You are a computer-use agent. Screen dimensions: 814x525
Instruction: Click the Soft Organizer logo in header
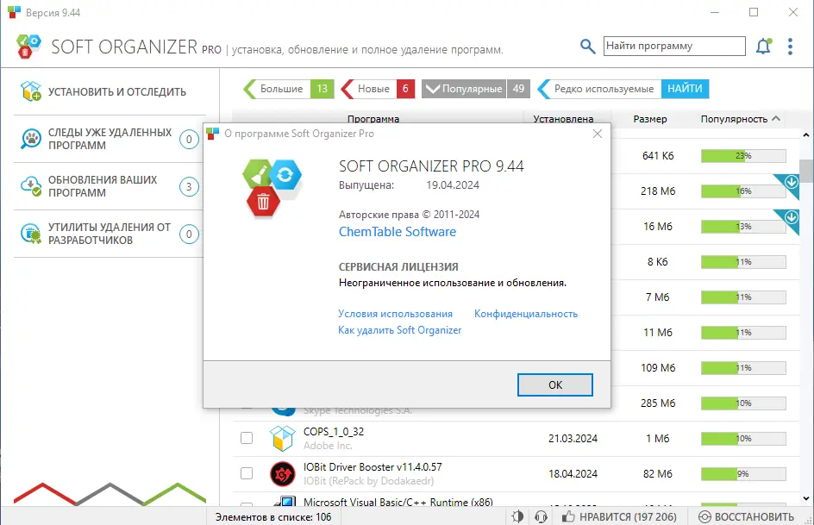28,47
